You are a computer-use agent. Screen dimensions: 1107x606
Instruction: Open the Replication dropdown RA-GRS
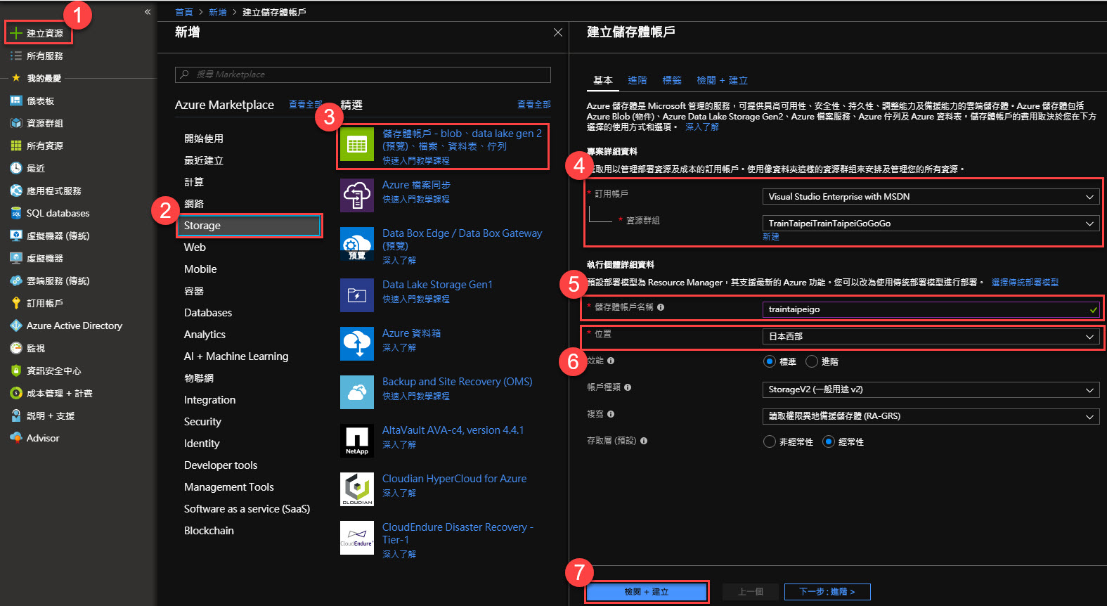[x=931, y=416]
